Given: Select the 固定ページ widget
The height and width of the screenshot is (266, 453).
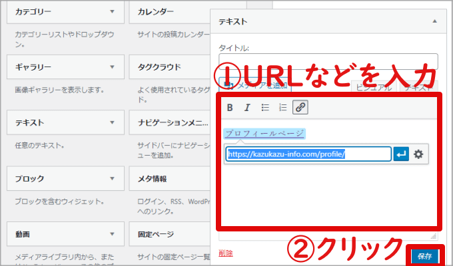Looking at the screenshot, I should point(170,234).
